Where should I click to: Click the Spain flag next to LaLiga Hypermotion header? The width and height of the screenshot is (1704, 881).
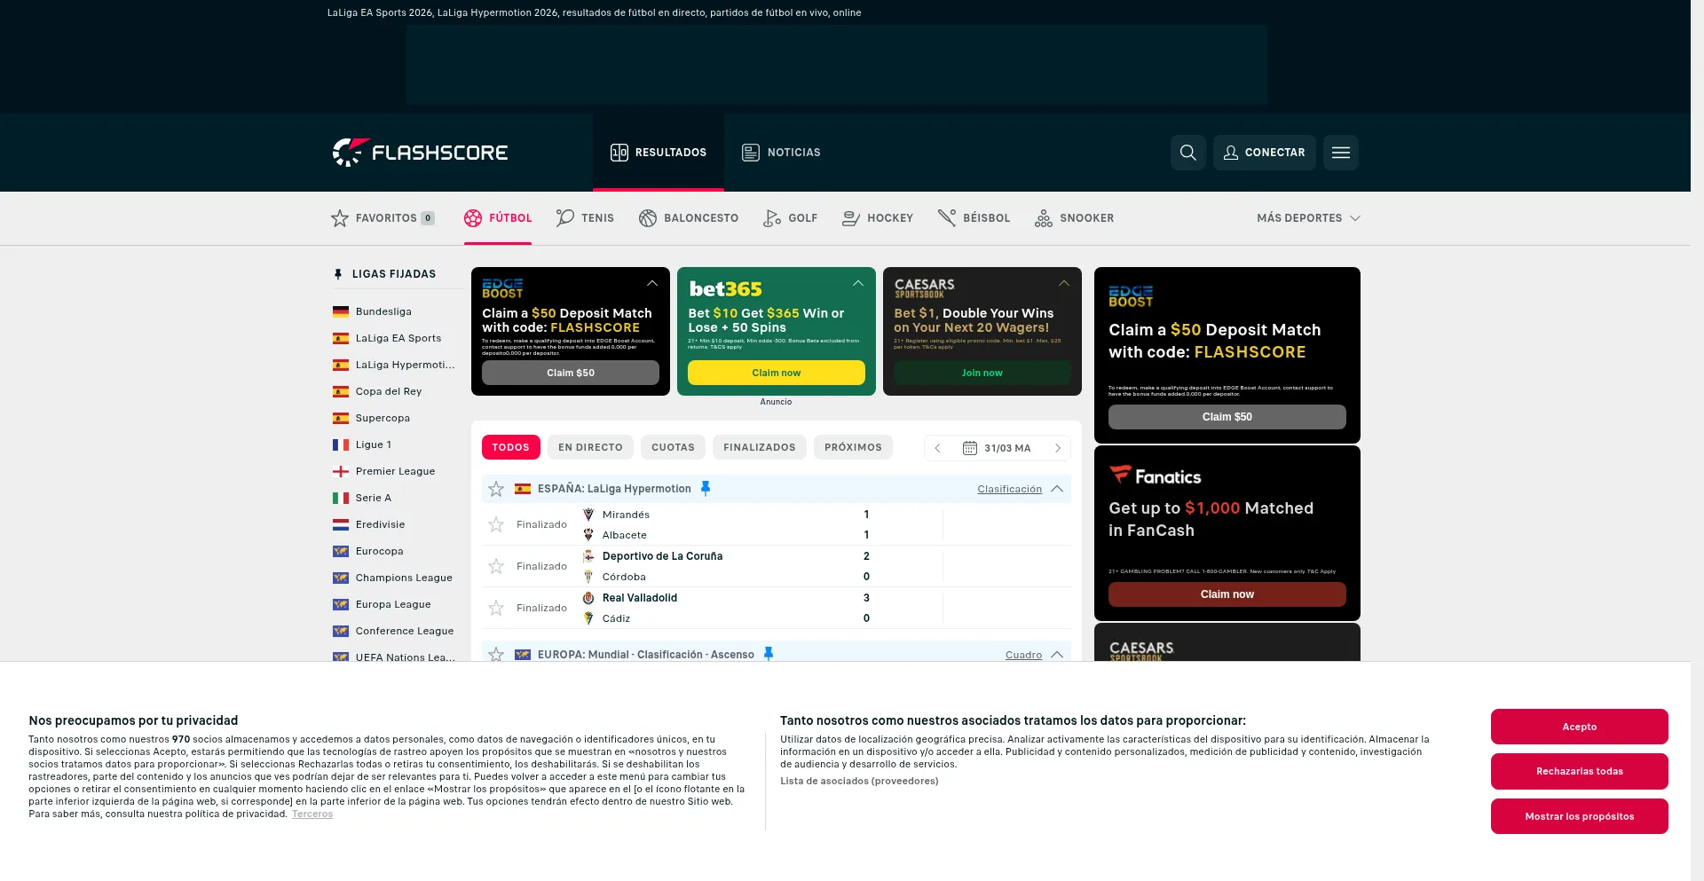(523, 489)
